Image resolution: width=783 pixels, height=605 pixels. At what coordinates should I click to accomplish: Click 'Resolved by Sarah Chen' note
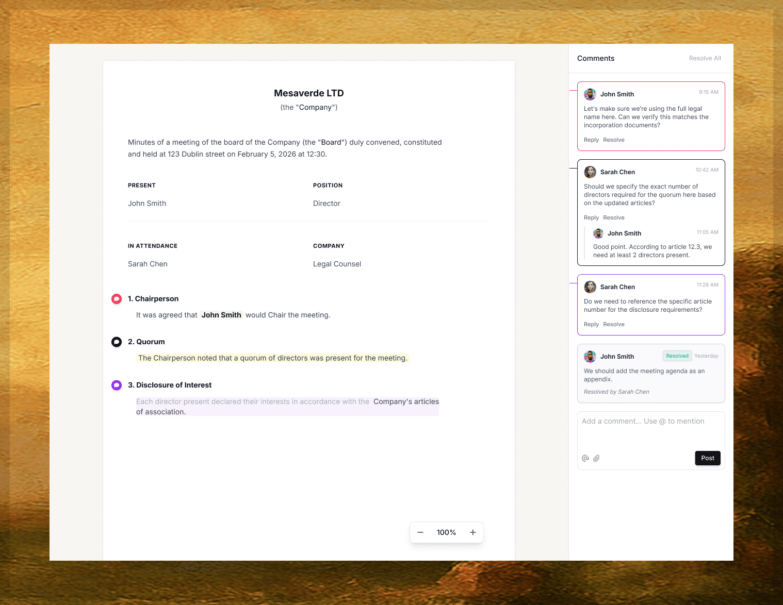click(616, 392)
